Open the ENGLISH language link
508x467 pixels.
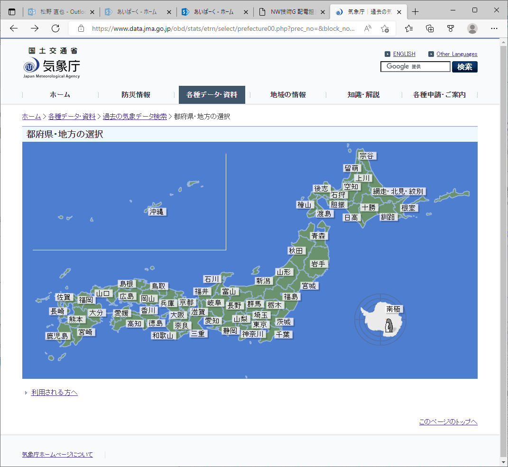(404, 54)
